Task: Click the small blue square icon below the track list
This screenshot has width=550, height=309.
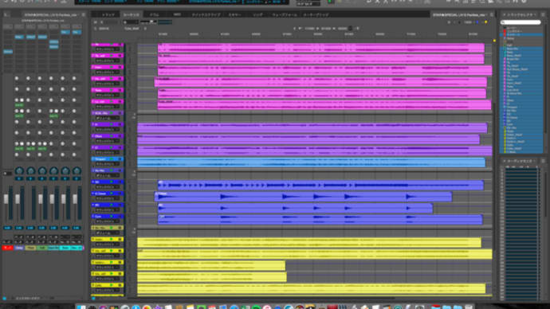Action: pyautogui.click(x=93, y=299)
